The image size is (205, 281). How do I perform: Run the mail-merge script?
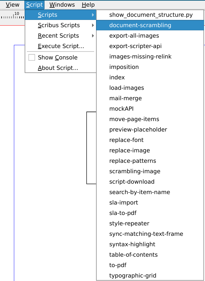(x=125, y=98)
